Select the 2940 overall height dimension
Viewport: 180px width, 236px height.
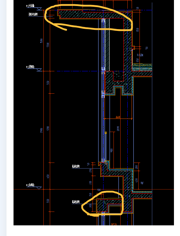41,130
